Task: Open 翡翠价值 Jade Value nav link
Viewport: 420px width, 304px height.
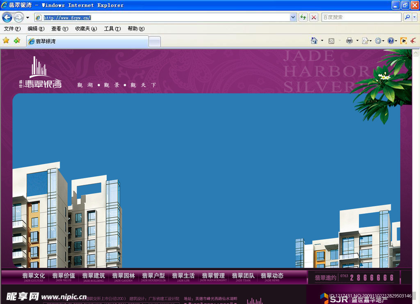Action: [64, 277]
